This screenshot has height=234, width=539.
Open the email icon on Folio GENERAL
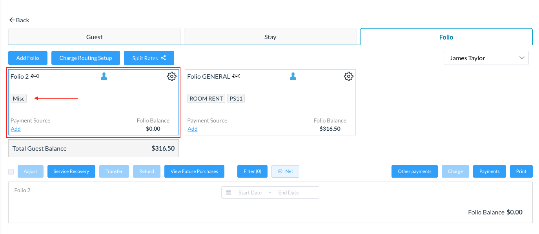coord(236,76)
